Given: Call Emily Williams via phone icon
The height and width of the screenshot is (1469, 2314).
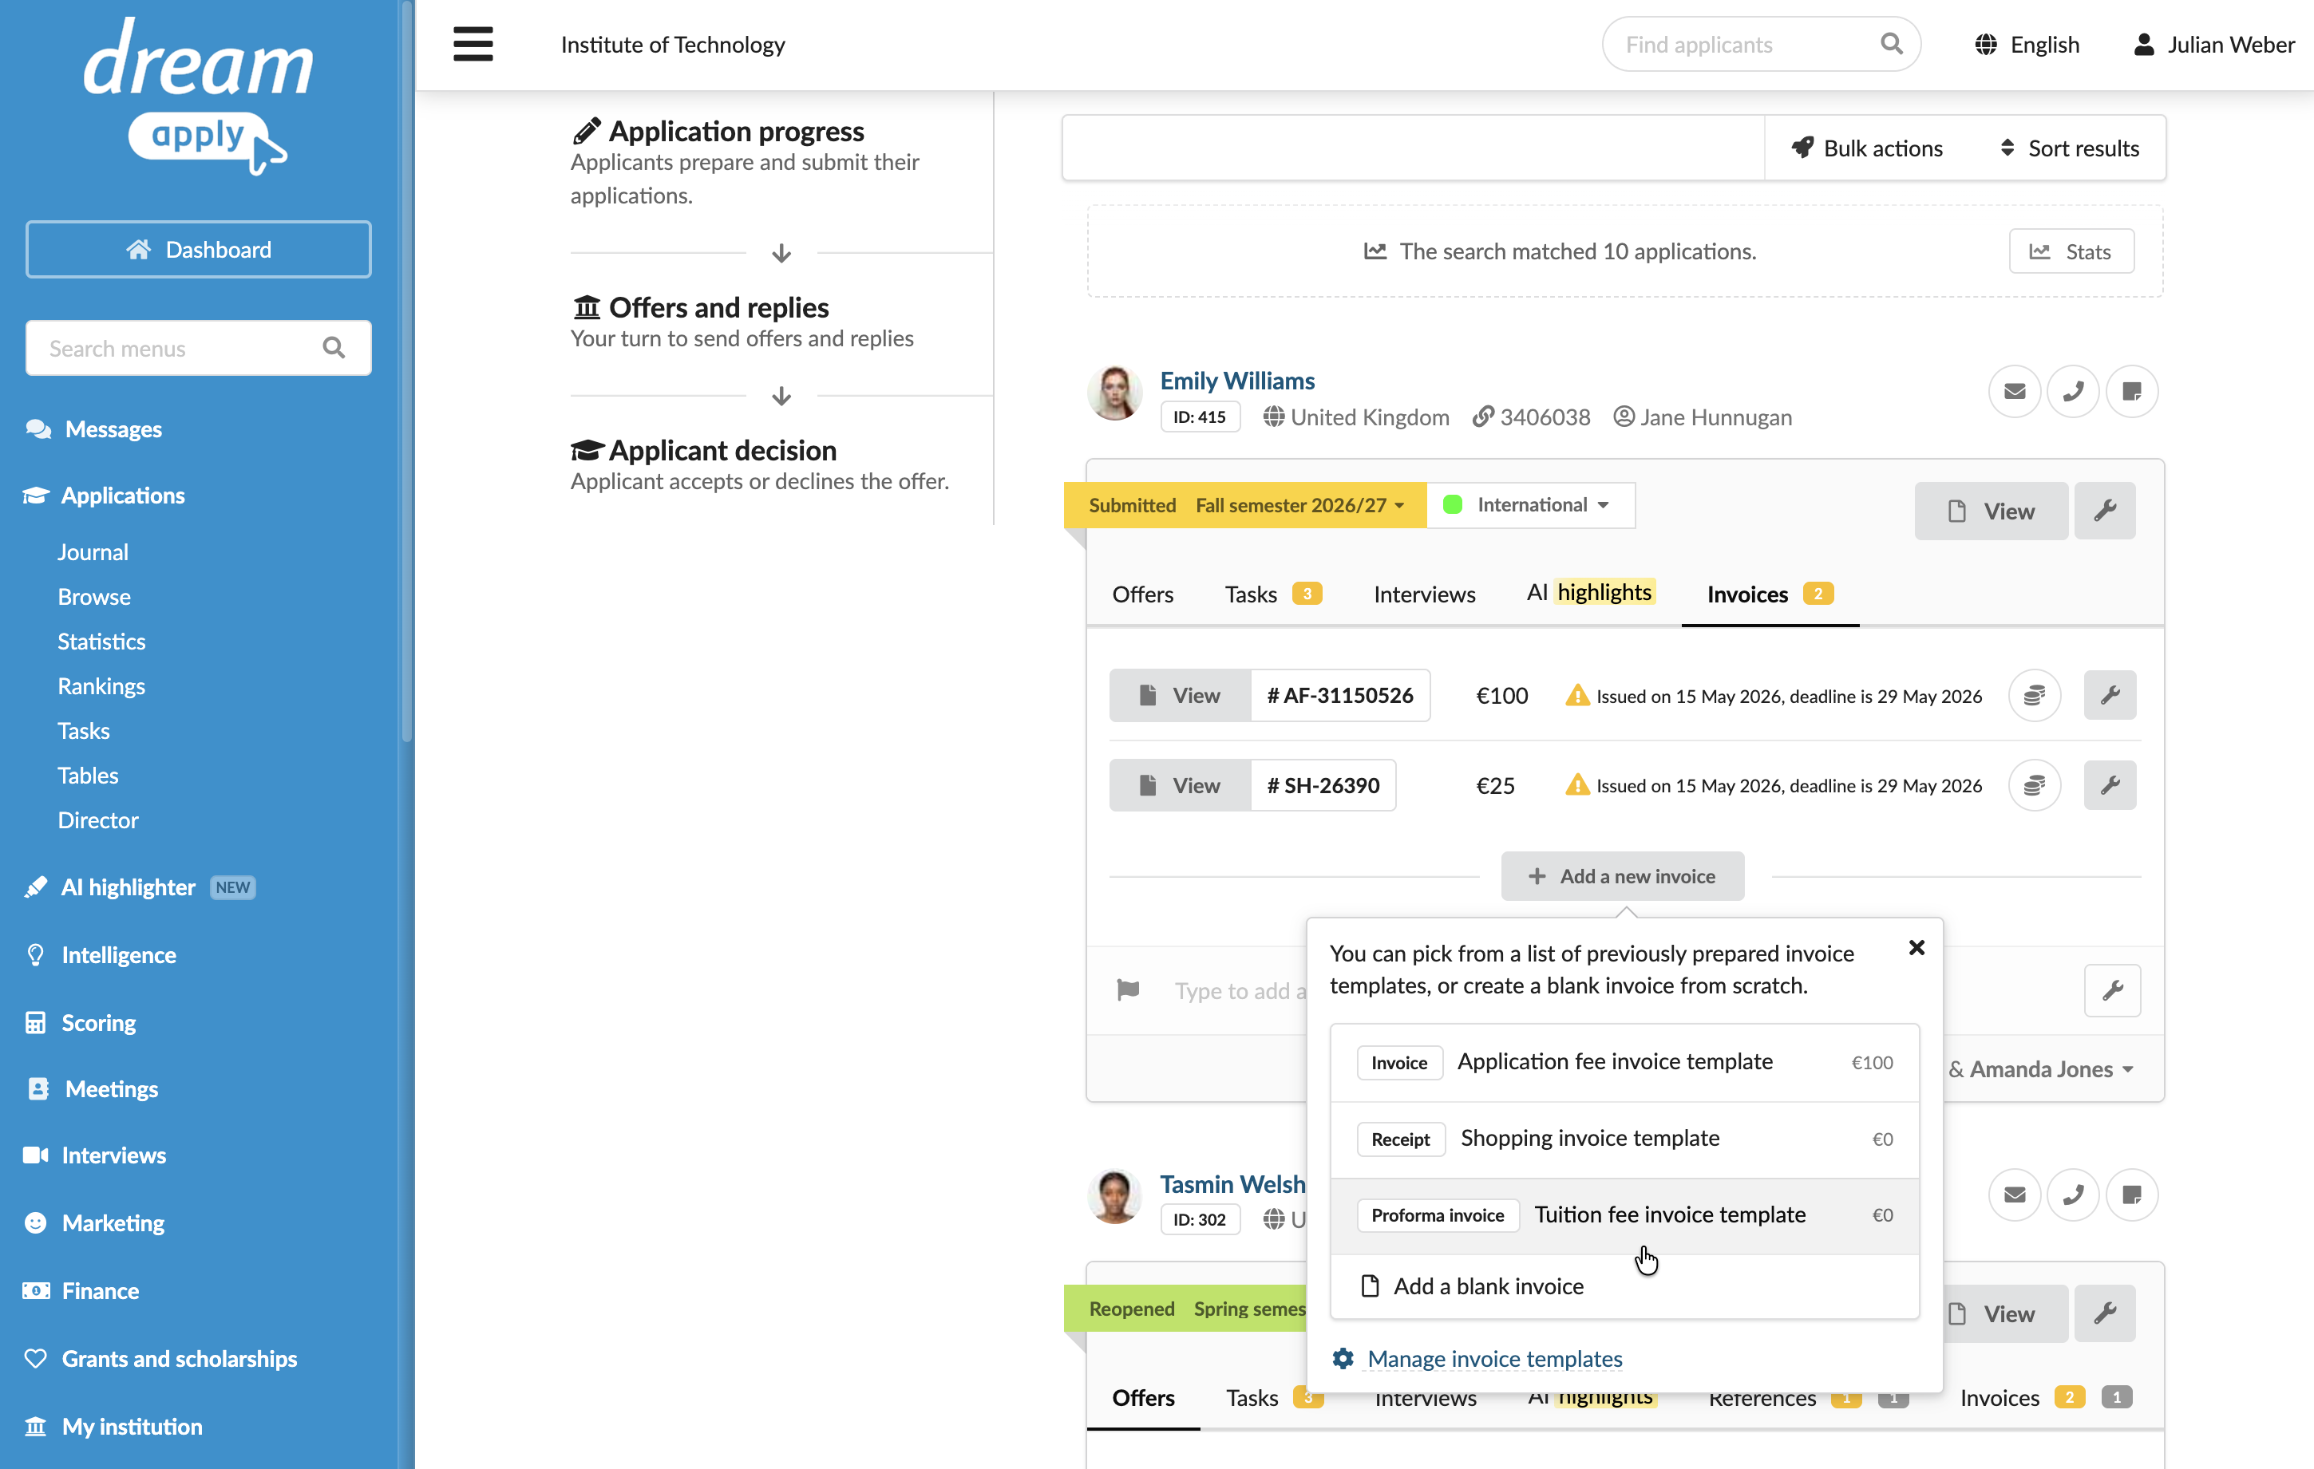Looking at the screenshot, I should point(2073,392).
